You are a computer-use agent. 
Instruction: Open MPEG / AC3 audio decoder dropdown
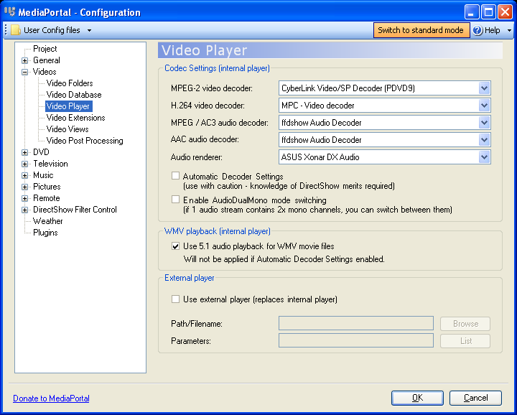point(484,123)
